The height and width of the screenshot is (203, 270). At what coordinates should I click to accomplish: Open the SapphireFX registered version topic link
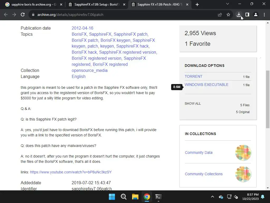click(x=128, y=52)
